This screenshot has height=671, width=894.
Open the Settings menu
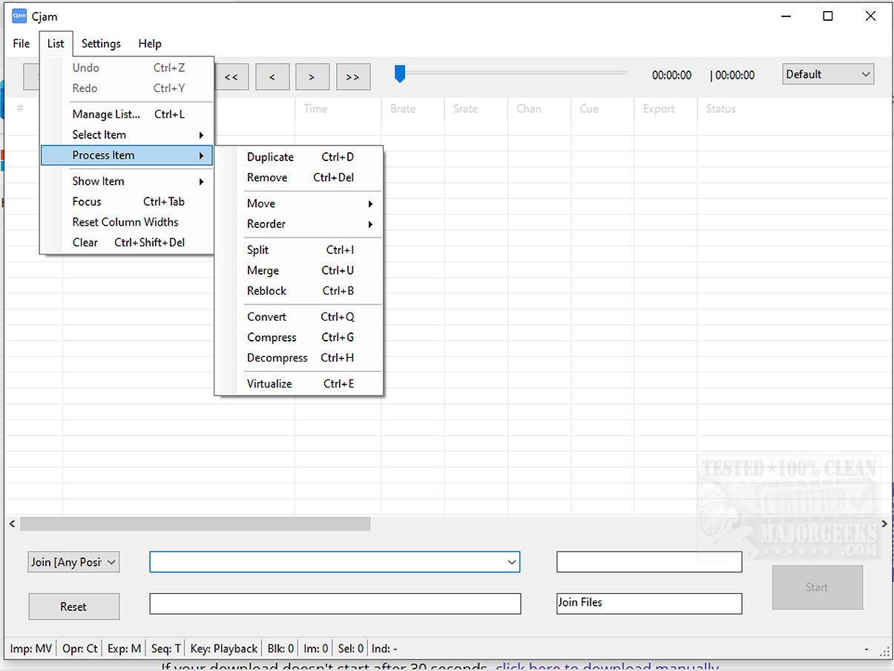pyautogui.click(x=101, y=44)
